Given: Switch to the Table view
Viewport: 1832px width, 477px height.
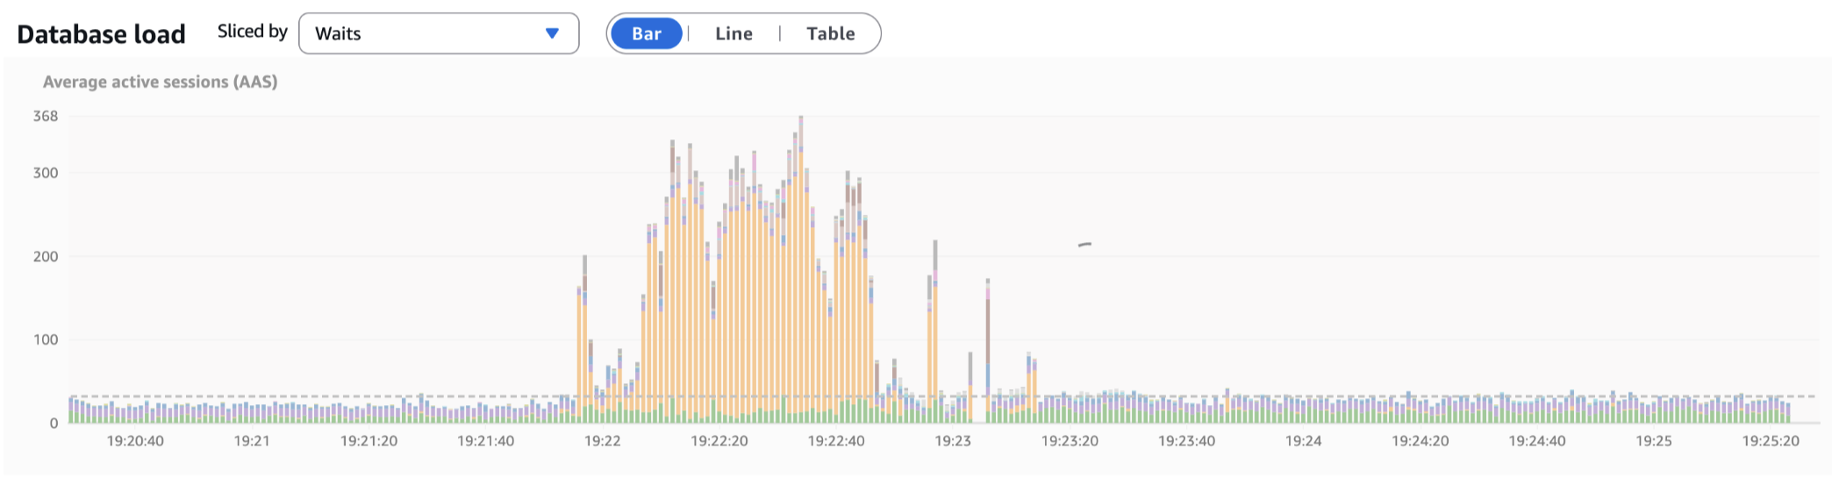Looking at the screenshot, I should click(x=830, y=33).
